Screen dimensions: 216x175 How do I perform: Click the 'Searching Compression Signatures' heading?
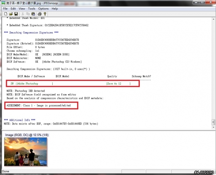click(31, 32)
